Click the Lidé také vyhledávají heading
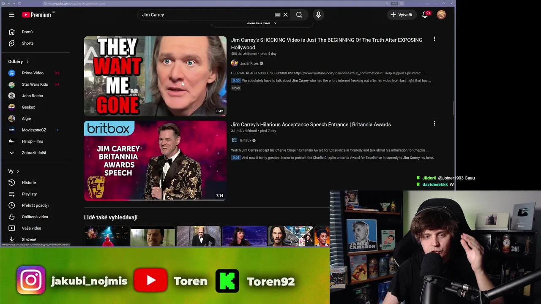The image size is (541, 304). [111, 217]
